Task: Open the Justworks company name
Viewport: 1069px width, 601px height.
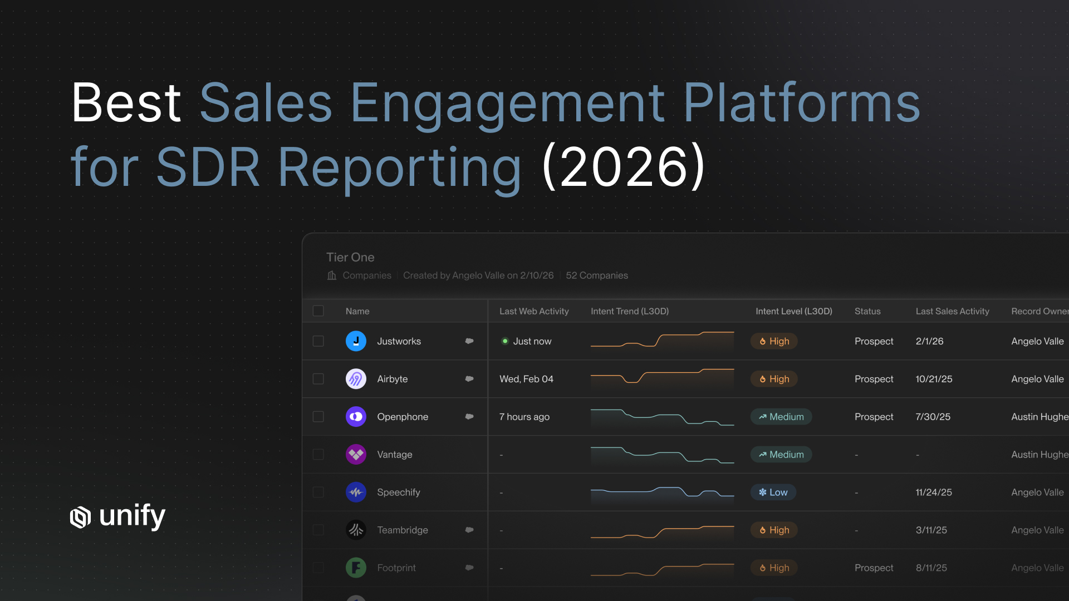Action: (x=399, y=341)
